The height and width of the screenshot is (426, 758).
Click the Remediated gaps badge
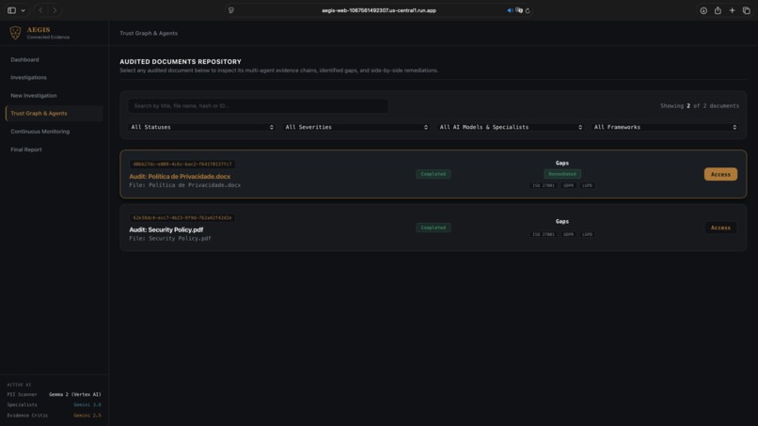561,174
